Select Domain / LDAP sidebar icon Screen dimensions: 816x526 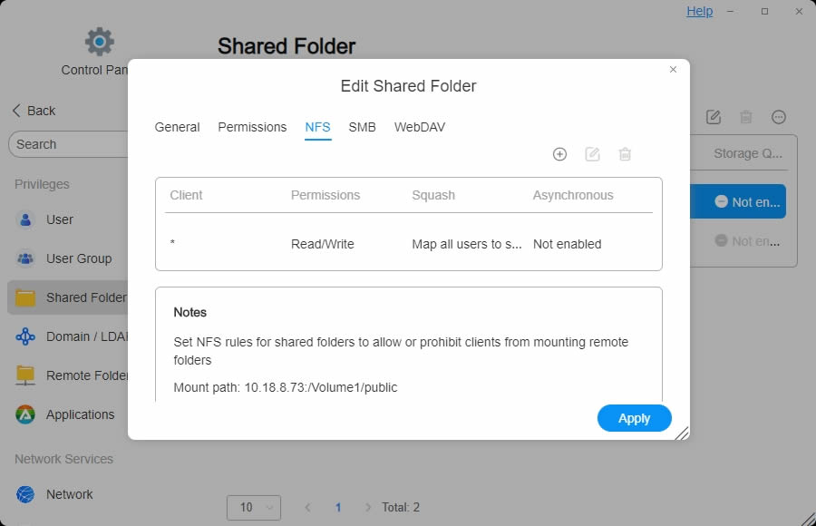click(x=26, y=336)
